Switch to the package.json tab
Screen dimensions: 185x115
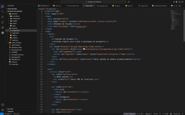[102, 6]
